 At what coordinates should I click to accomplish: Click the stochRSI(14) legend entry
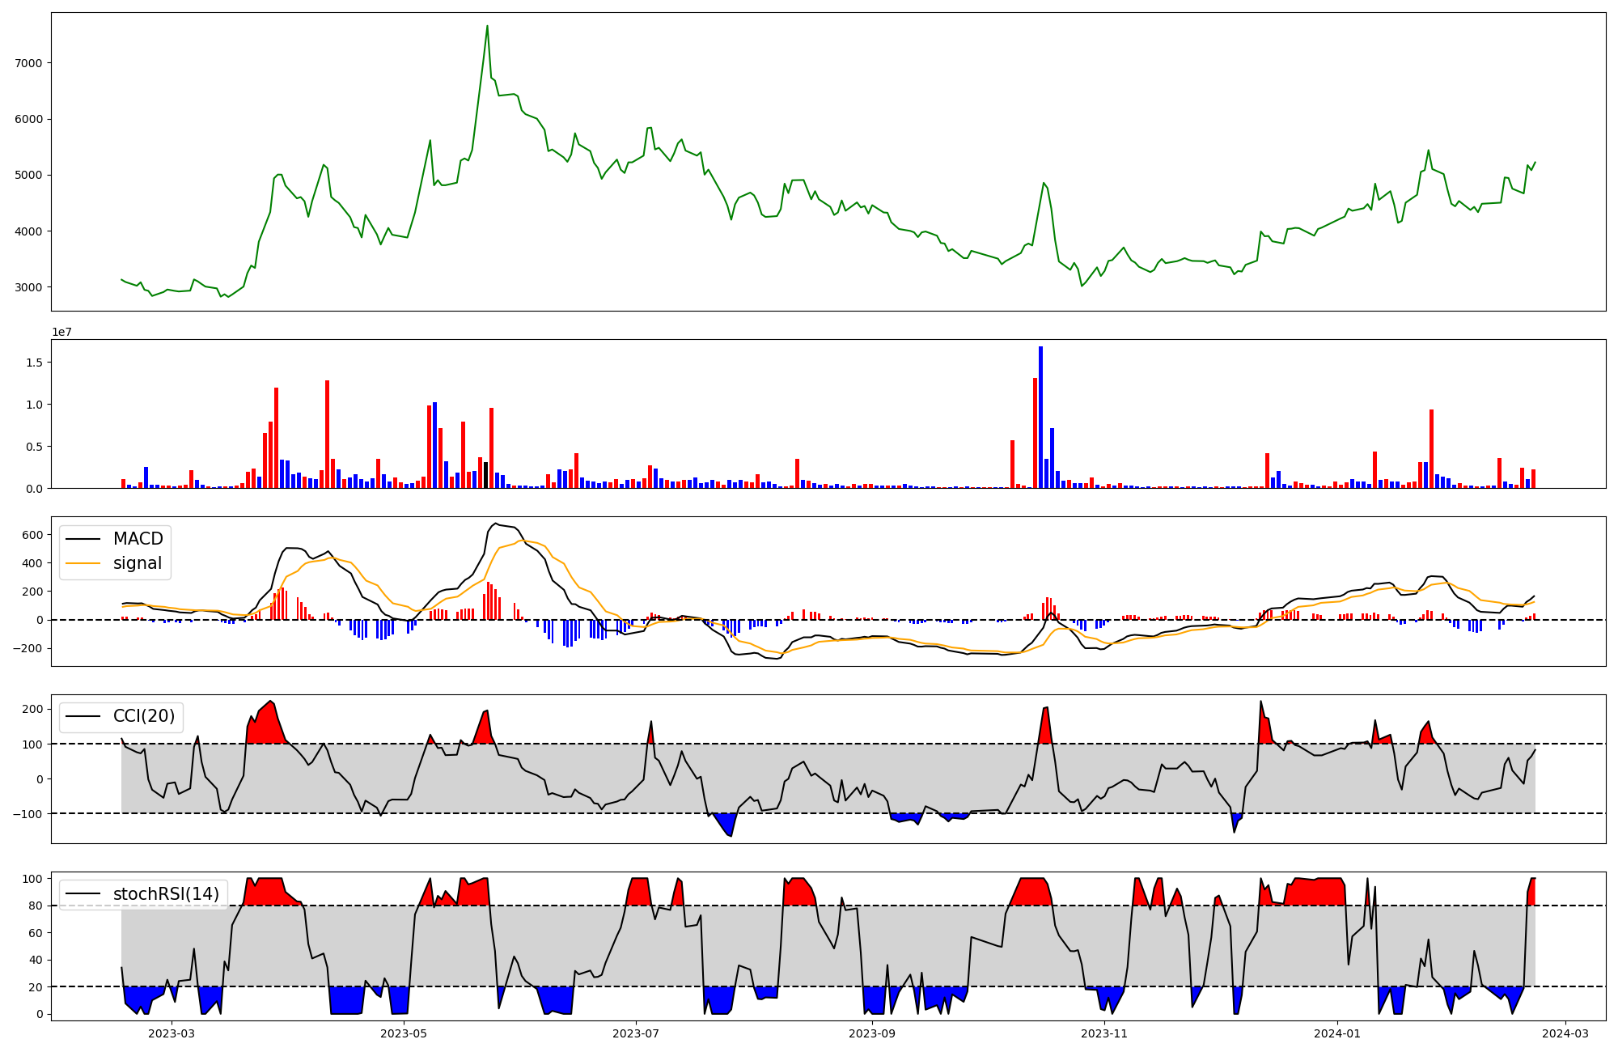(x=166, y=894)
